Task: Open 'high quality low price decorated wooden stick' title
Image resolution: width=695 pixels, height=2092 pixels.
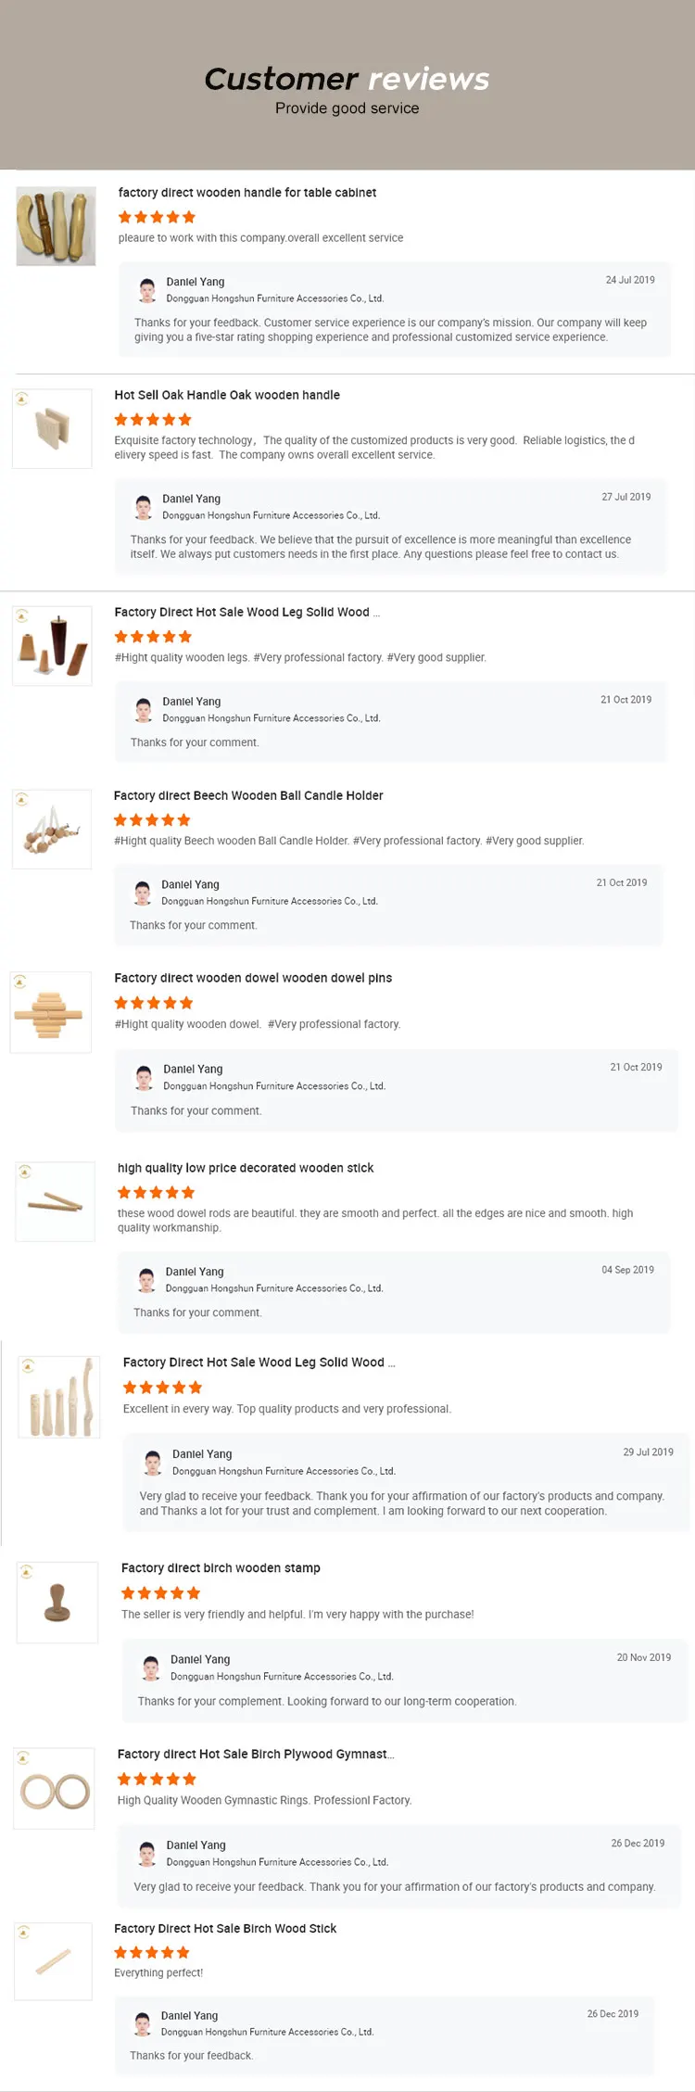Action: 246,1168
